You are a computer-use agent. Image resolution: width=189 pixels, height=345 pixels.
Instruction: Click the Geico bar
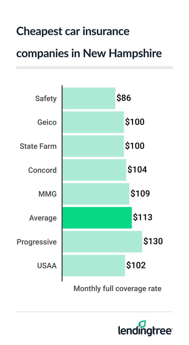click(x=93, y=122)
